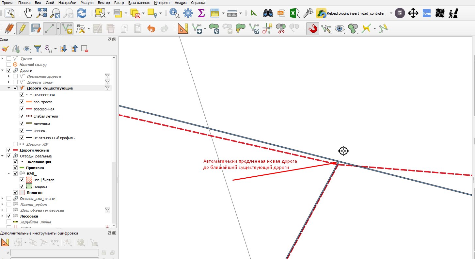The height and width of the screenshot is (259, 475).
Task: Select the Measure Line ruler tool
Action: 232,13
